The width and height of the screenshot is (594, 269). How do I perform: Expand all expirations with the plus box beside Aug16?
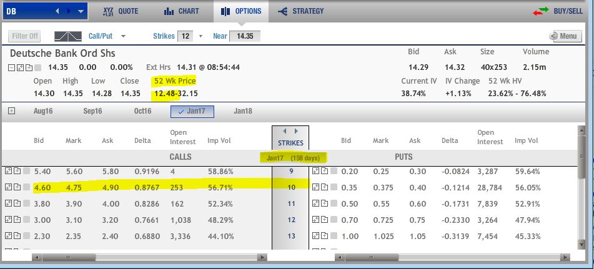pos(12,111)
